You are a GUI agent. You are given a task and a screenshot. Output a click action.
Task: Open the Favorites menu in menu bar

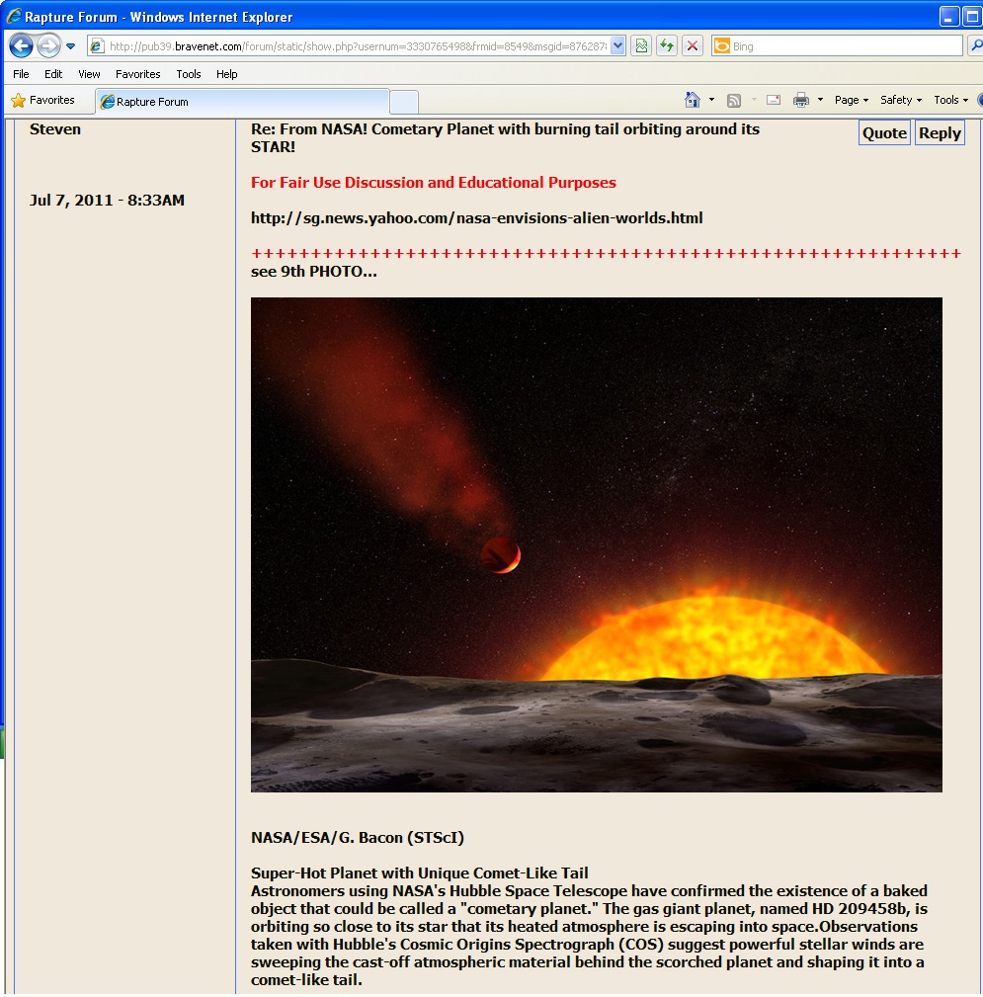pyautogui.click(x=138, y=74)
